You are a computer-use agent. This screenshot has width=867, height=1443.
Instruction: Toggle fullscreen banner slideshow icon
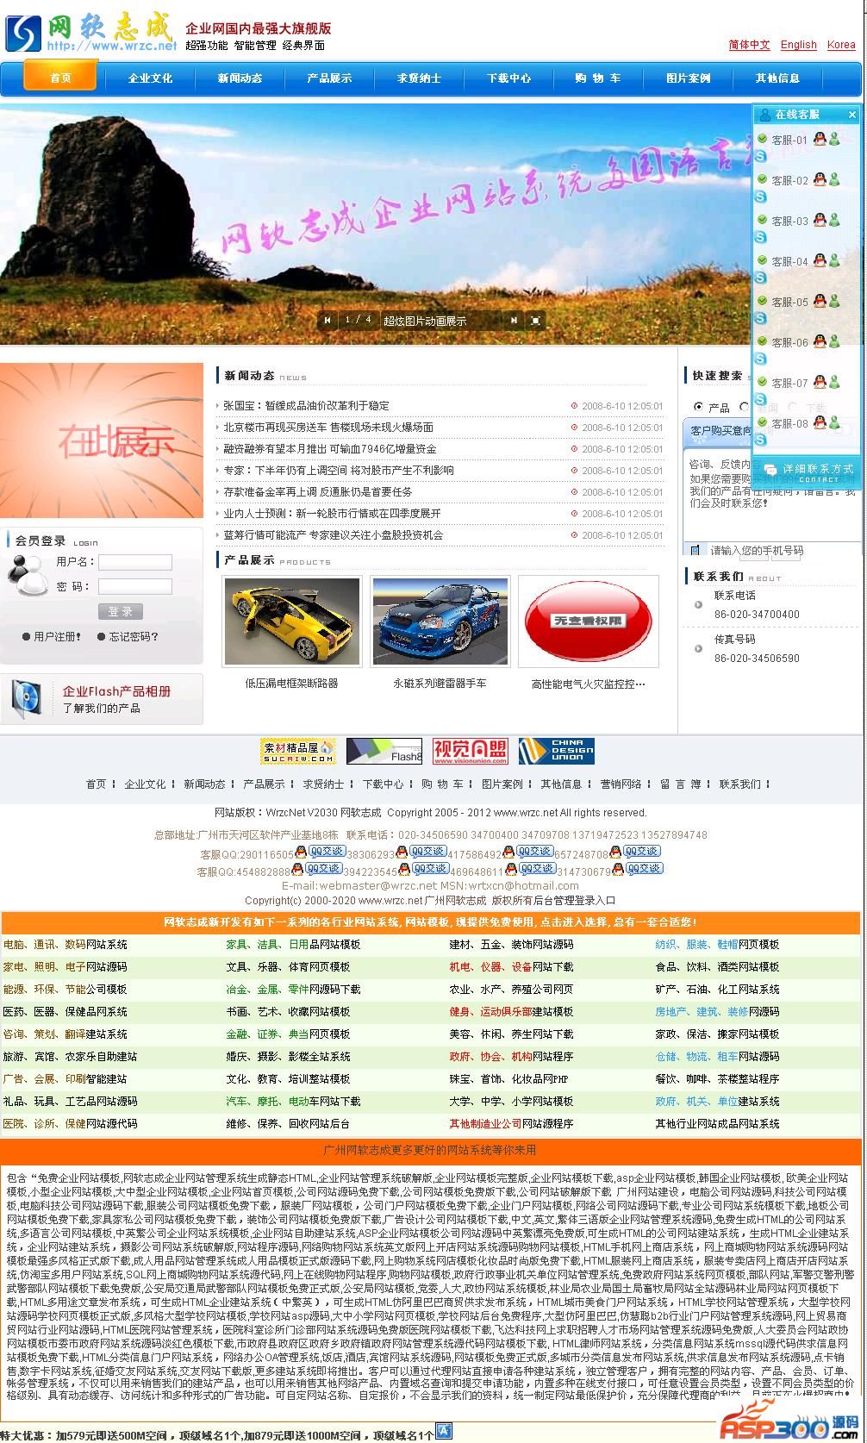[x=535, y=320]
